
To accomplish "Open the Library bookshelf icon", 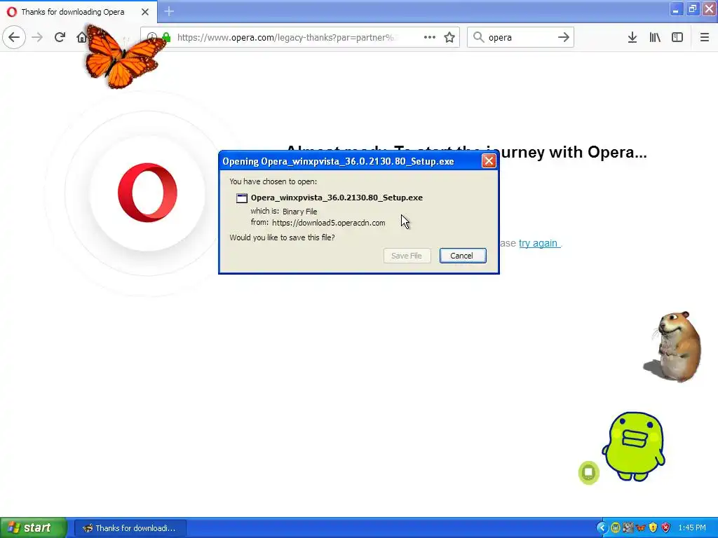I will 655,37.
